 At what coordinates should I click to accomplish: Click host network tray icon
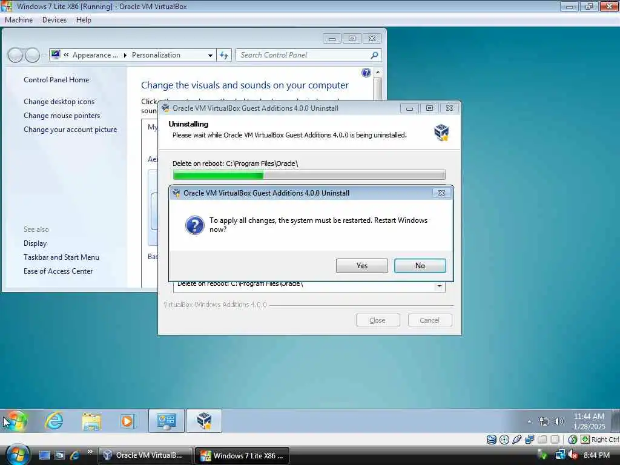coord(560,455)
